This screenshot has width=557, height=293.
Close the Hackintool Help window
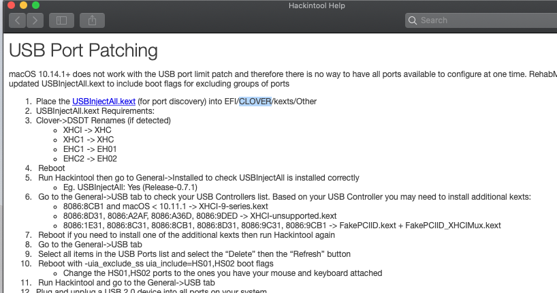(9, 5)
